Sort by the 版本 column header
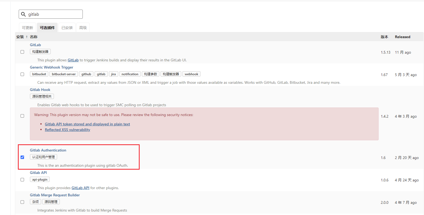Image resolution: width=424 pixels, height=215 pixels. pyautogui.click(x=384, y=37)
